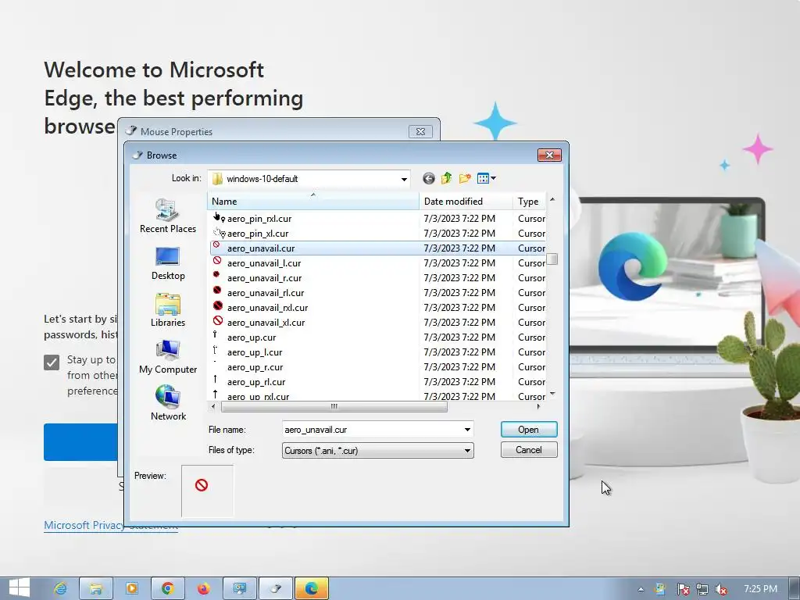Open Control Panel taskbar item
The height and width of the screenshot is (600, 800).
(x=239, y=588)
